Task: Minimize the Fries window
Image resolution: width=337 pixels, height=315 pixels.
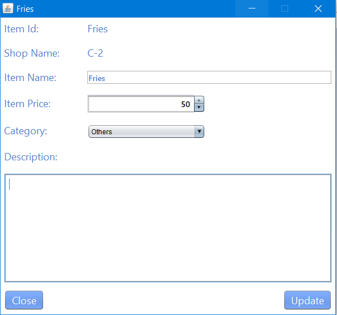Action: [x=252, y=8]
